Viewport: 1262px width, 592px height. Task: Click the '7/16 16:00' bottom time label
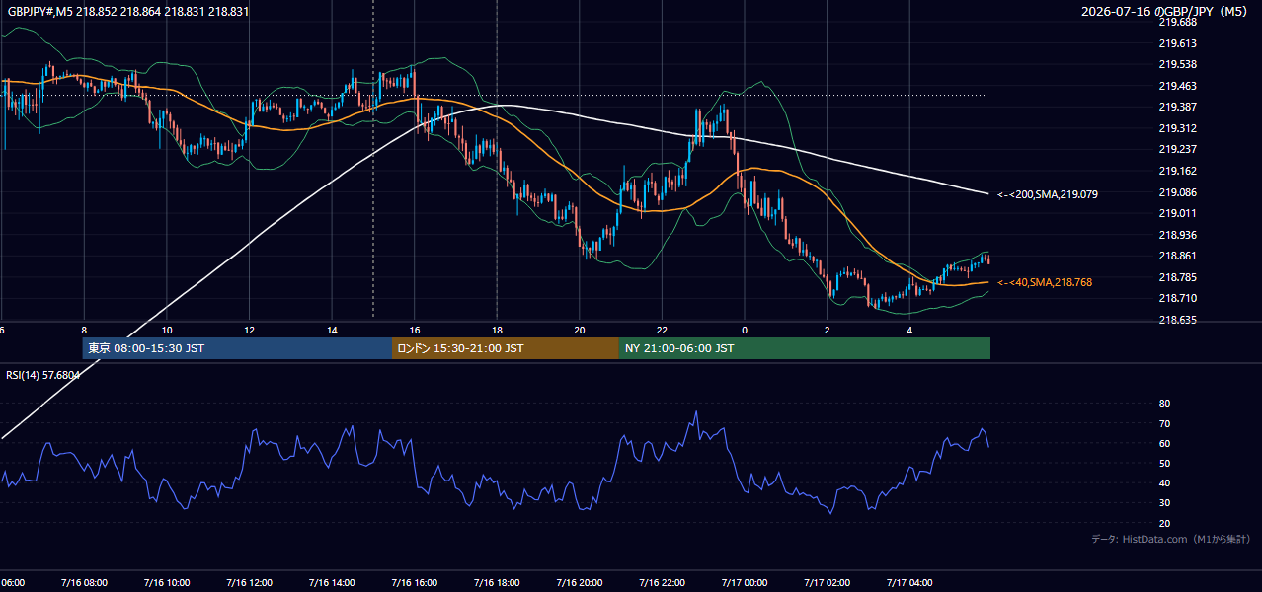[414, 583]
